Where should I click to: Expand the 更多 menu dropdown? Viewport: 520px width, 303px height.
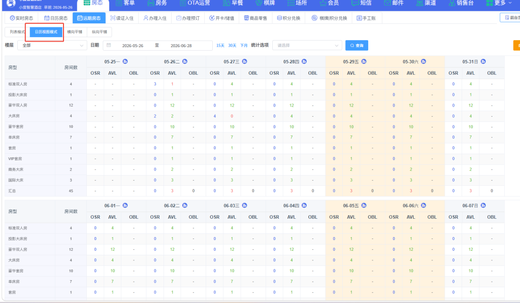click(x=499, y=3)
